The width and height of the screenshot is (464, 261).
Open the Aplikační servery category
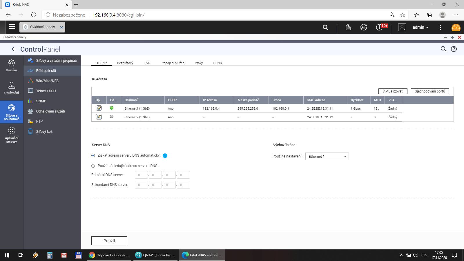point(12,135)
